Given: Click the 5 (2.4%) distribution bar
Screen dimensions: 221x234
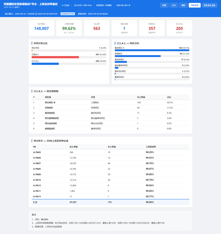Looking at the screenshot, I should [116, 68].
